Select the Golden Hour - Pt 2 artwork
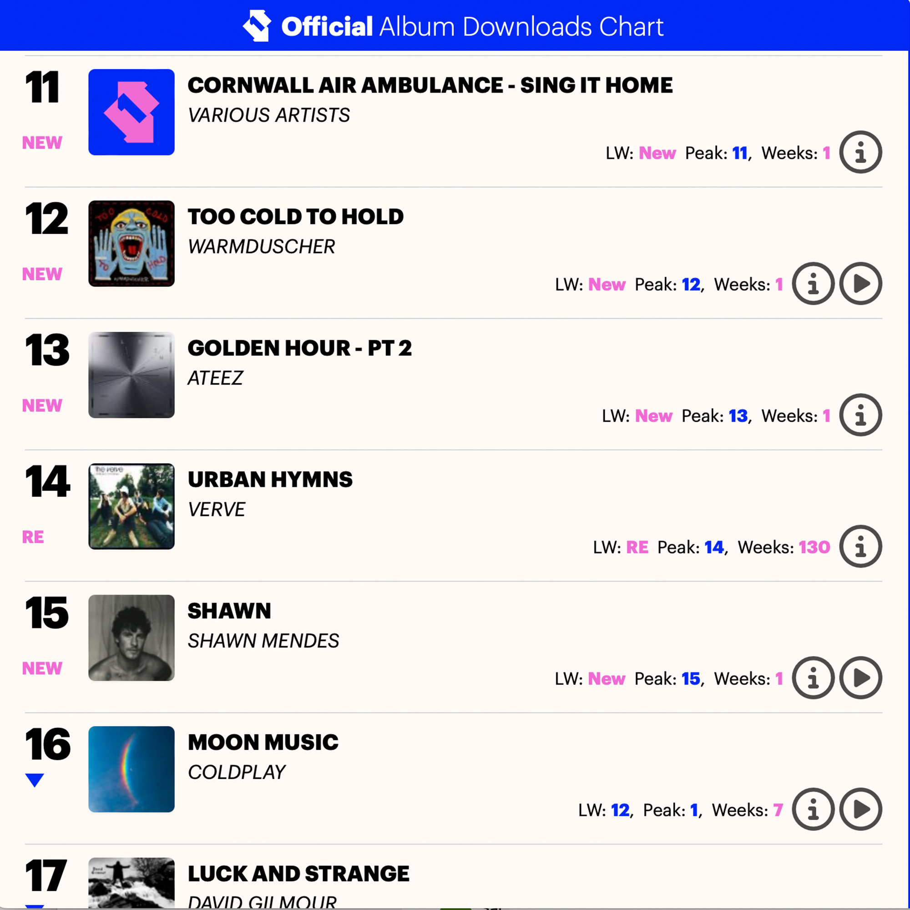910x910 pixels. click(131, 375)
